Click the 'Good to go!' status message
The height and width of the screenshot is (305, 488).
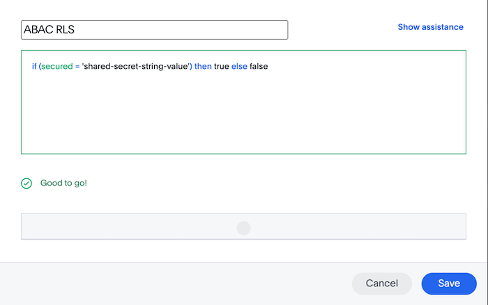click(63, 183)
